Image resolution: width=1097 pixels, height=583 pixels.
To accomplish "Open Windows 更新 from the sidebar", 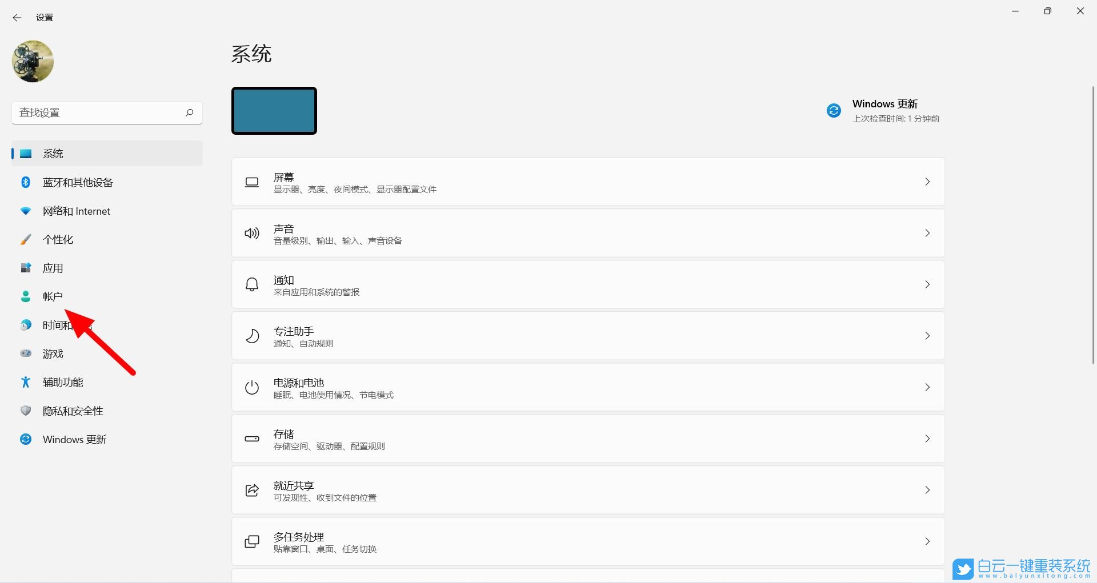I will (x=74, y=439).
